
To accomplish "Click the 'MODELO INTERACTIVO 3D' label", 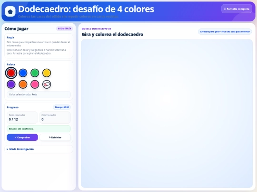I will point(96,29).
